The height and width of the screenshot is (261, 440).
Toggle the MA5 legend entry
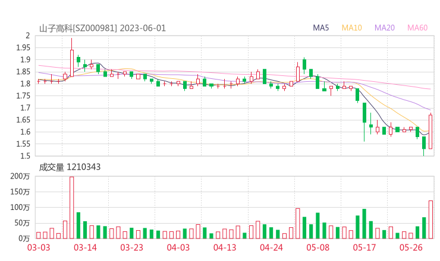pyautogui.click(x=320, y=28)
